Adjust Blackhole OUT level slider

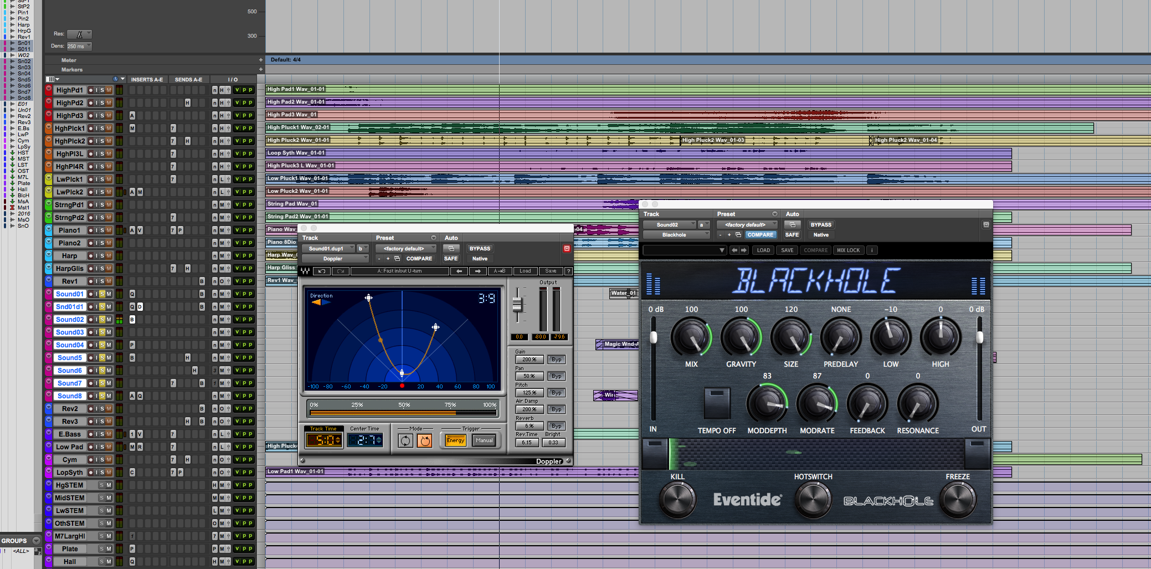click(979, 337)
